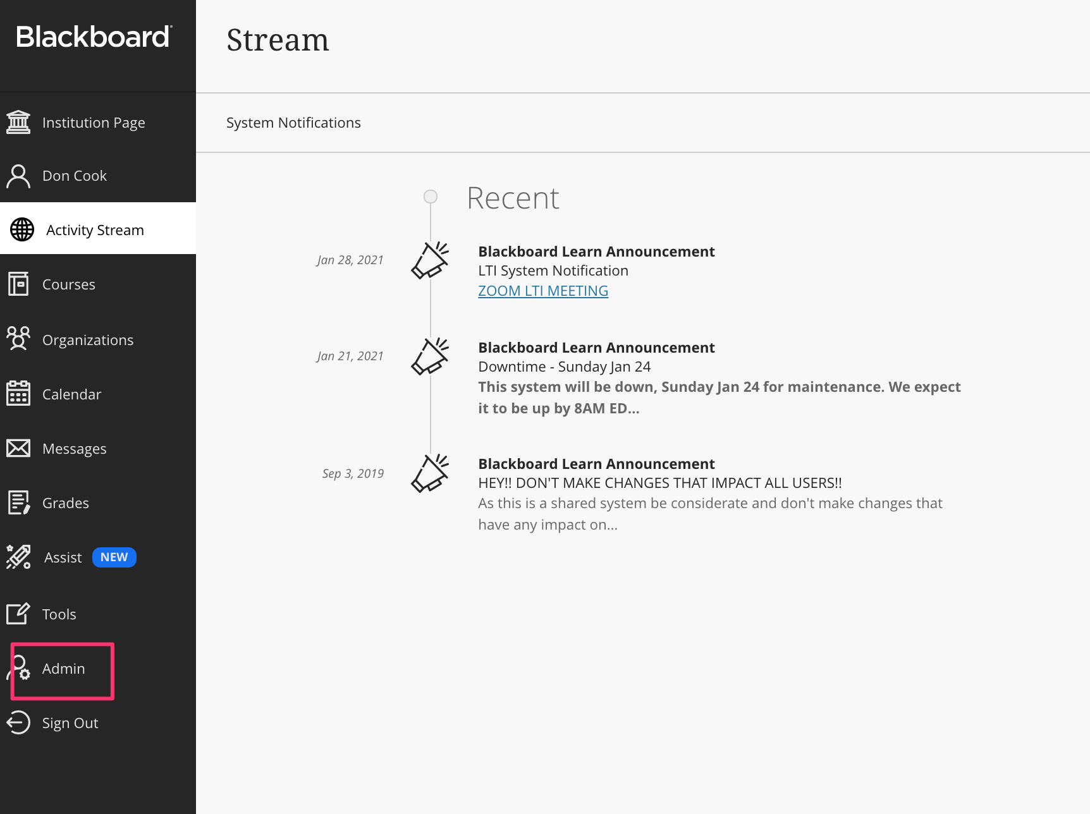Image resolution: width=1090 pixels, height=814 pixels.
Task: Open the Don Cook profile icon
Action: 19,176
